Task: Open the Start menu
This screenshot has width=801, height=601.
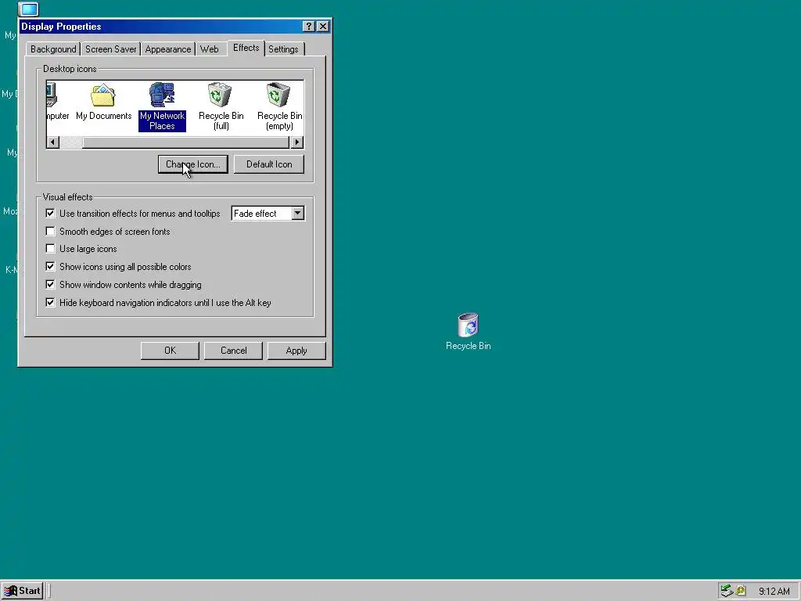Action: click(x=22, y=591)
